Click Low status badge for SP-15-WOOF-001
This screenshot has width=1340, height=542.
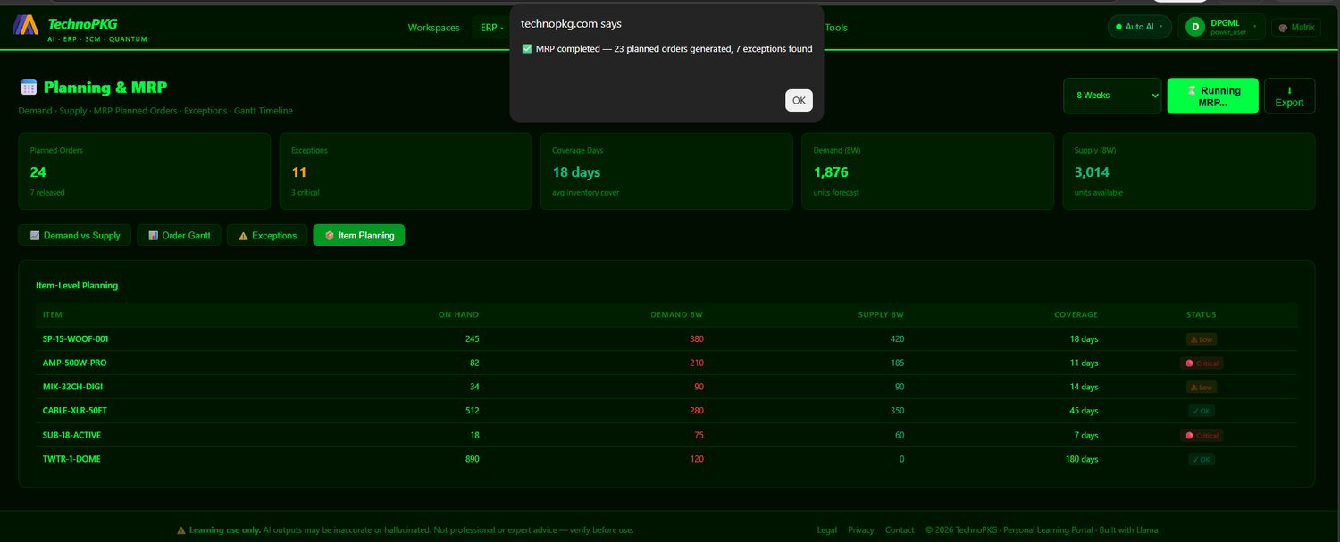click(x=1201, y=339)
